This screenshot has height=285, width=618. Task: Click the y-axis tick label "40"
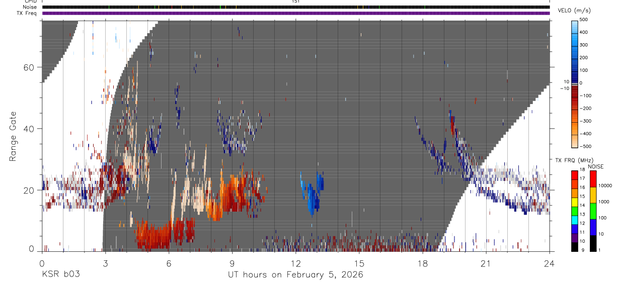29,129
